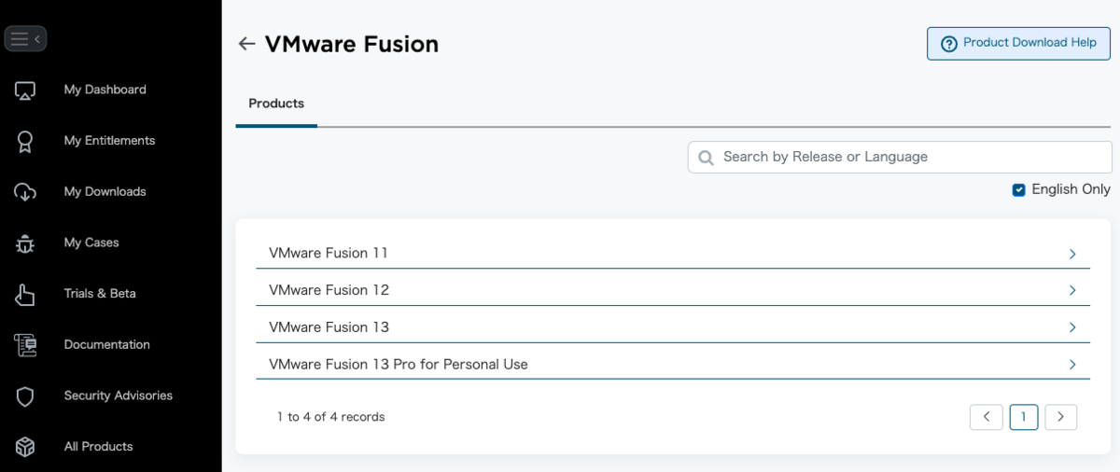Go back using the arrow beside VMware Fusion

point(246,44)
